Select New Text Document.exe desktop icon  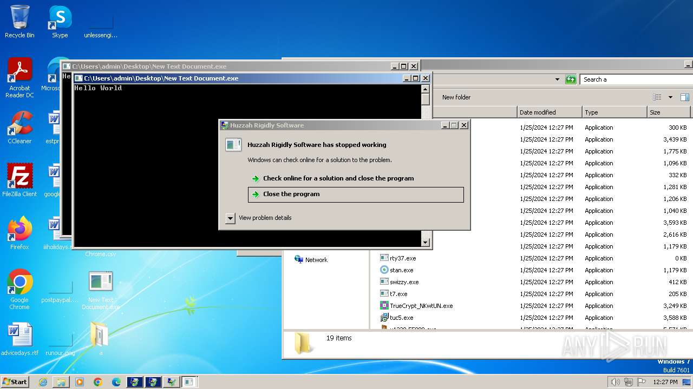point(101,290)
